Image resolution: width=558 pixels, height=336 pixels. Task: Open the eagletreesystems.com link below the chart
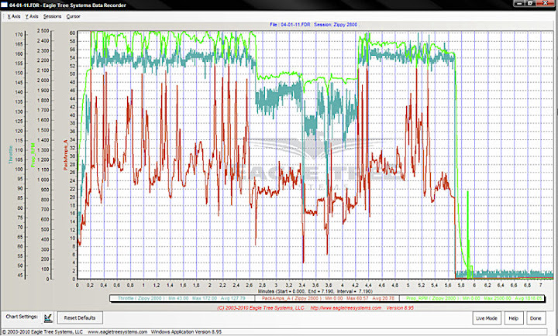pos(346,308)
